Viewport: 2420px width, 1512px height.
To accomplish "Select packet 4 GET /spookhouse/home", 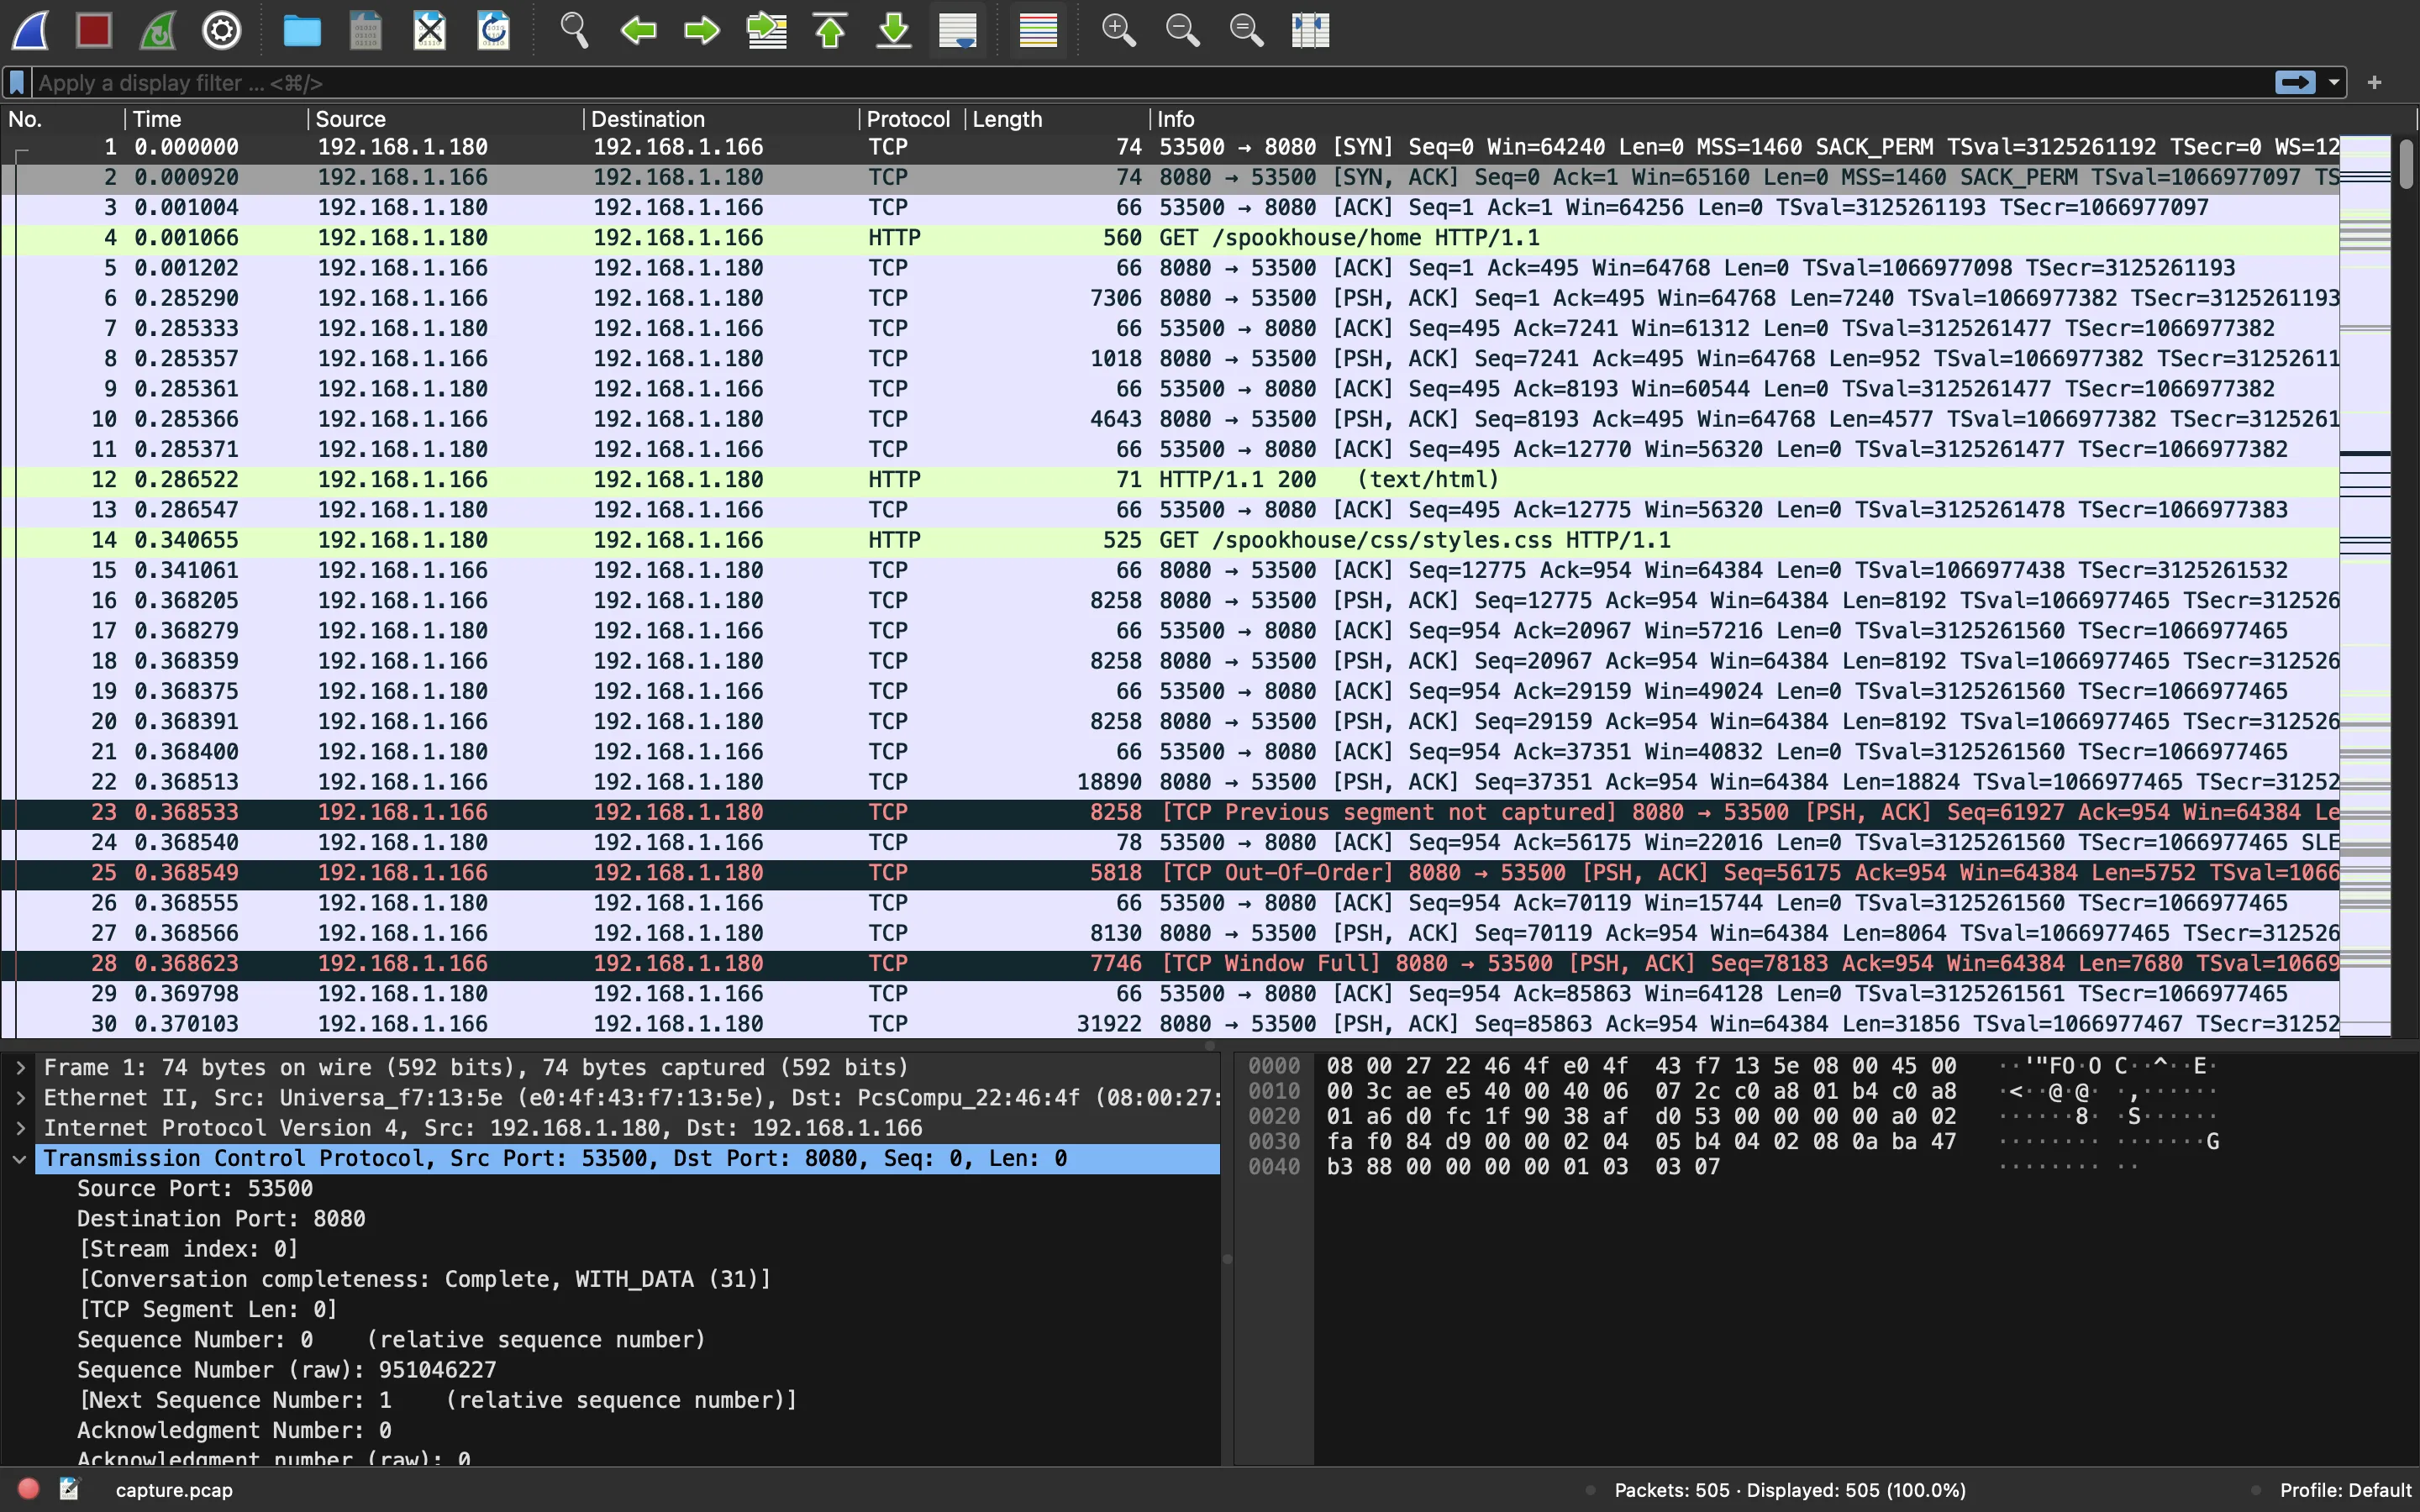I will 1170,238.
